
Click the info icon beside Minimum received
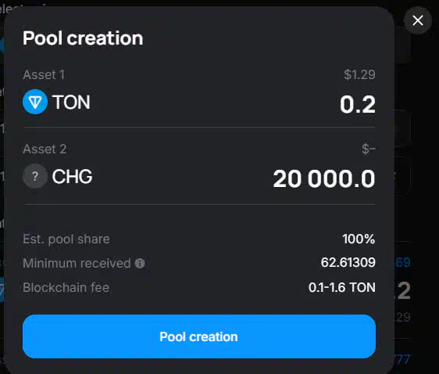140,263
